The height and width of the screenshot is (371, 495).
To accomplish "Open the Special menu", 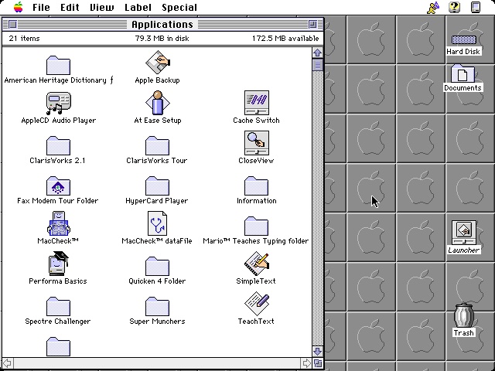I will pyautogui.click(x=179, y=7).
